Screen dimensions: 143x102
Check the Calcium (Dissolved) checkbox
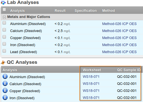(x=4, y=30)
